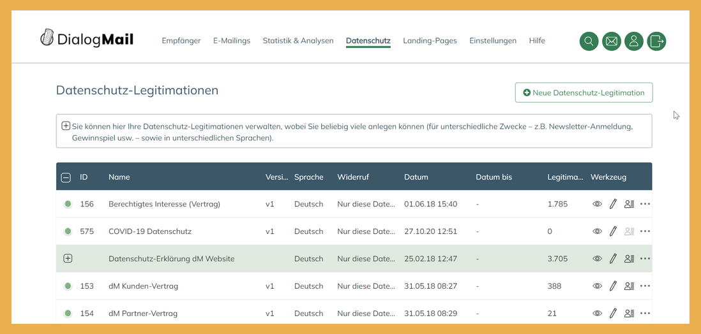Click name dM Kunden-Vertrag
Screen dimensions: 701x334
tap(143, 286)
